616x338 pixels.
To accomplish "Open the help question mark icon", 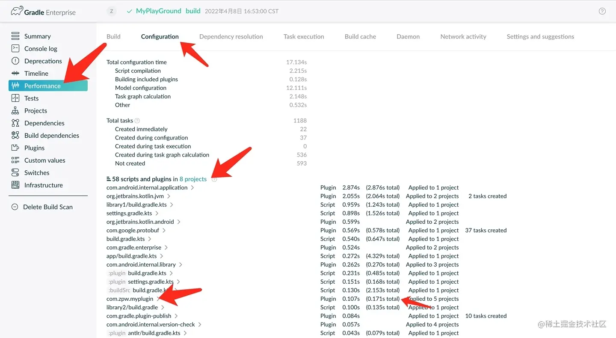I will [602, 11].
